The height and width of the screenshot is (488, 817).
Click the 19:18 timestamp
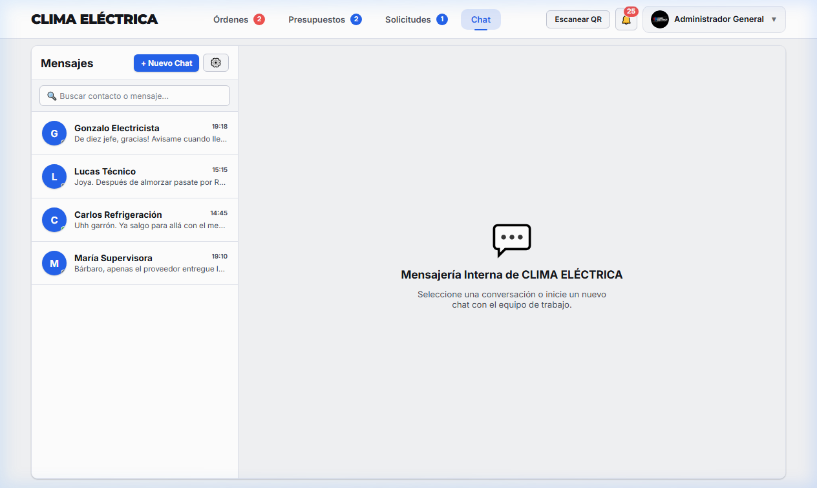point(220,127)
